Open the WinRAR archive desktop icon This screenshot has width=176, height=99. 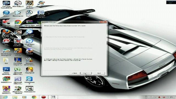pos(29,23)
